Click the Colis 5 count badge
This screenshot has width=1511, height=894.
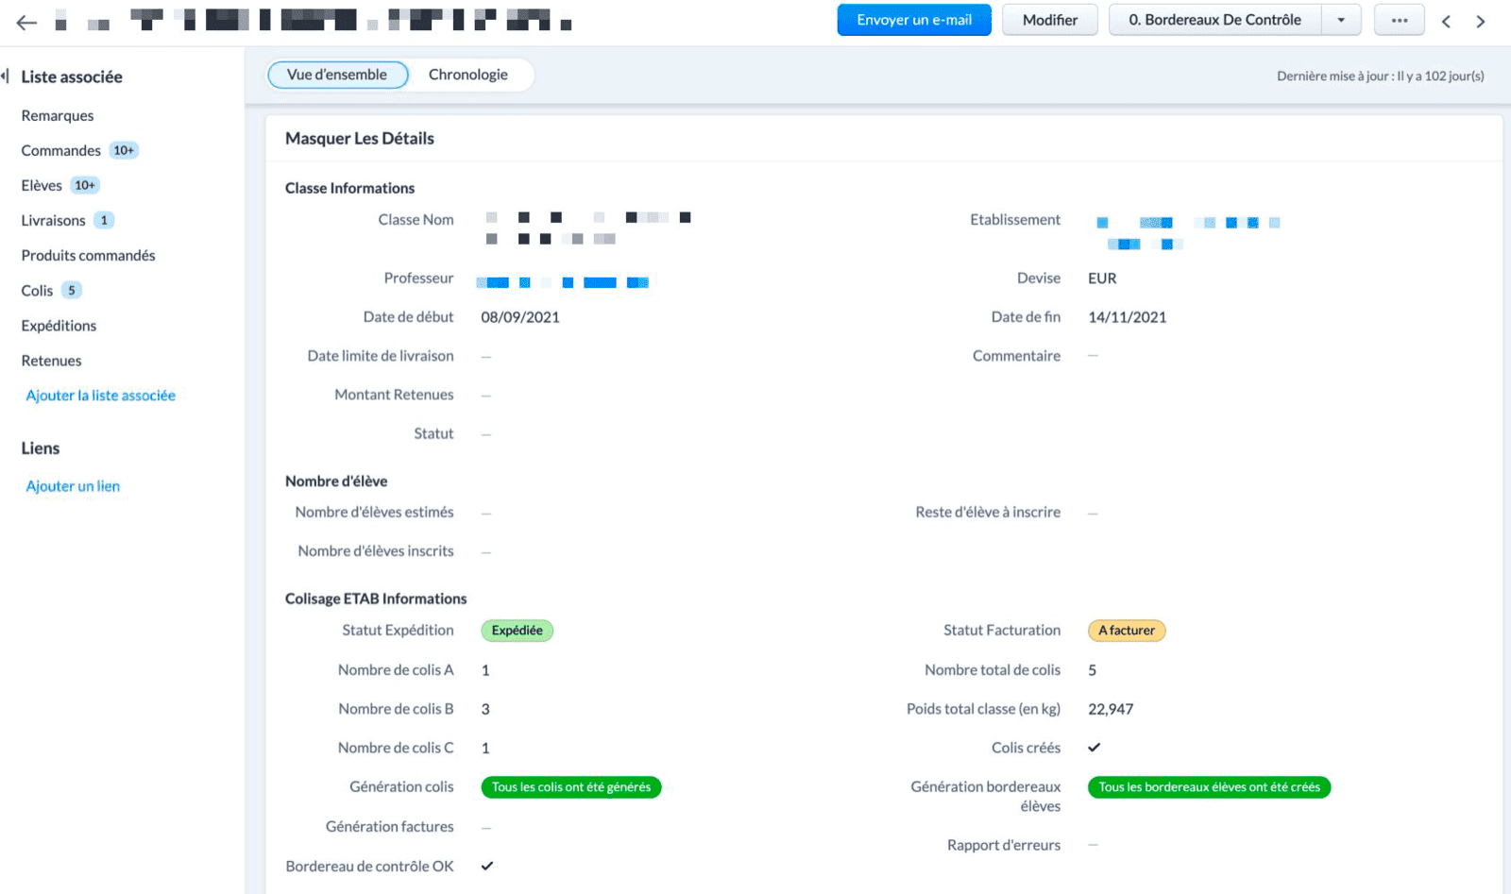click(x=72, y=290)
